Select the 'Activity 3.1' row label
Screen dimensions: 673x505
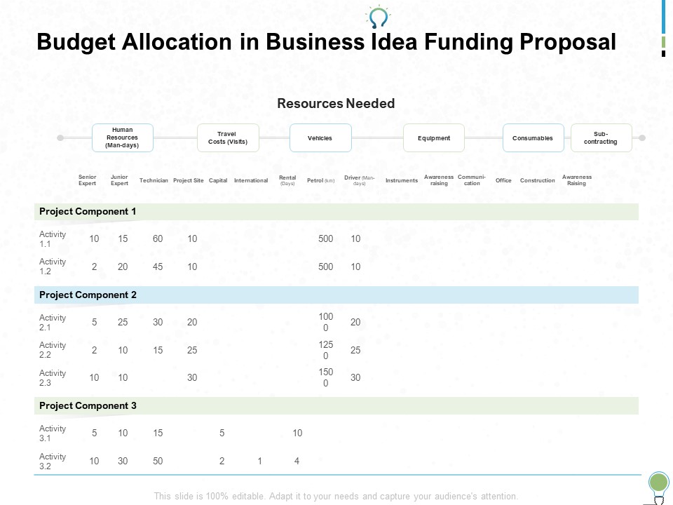(x=53, y=433)
